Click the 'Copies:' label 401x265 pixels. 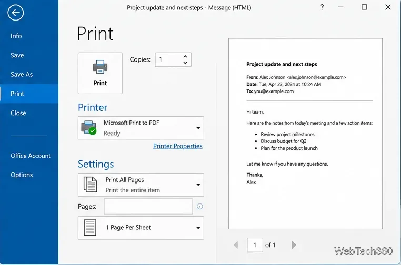coord(140,59)
